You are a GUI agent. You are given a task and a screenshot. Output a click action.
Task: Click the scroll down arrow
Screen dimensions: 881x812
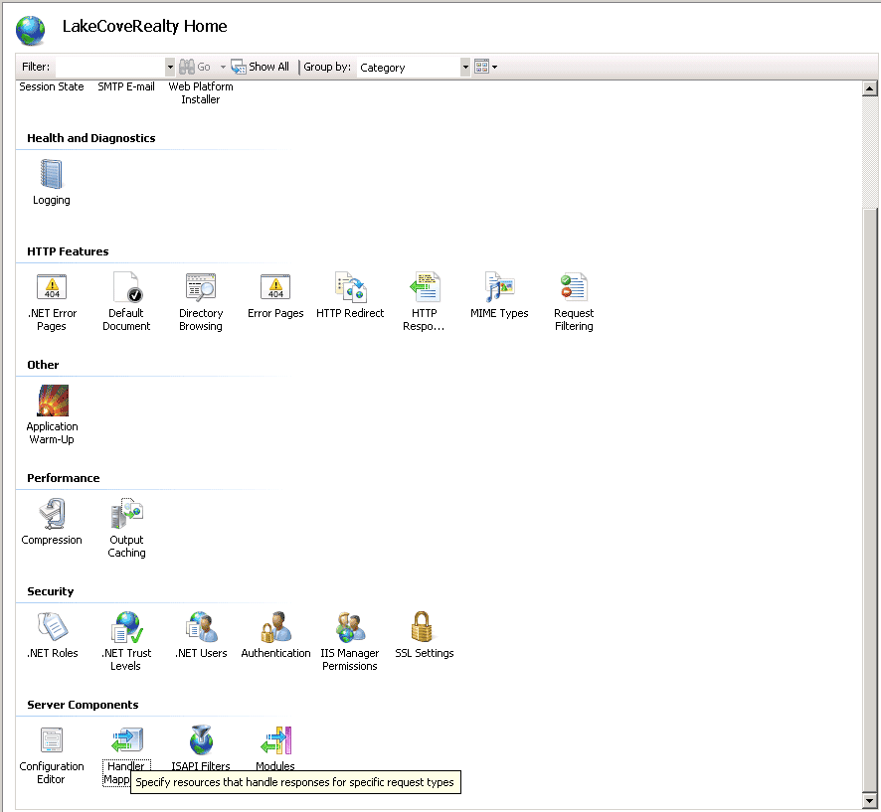click(x=869, y=801)
